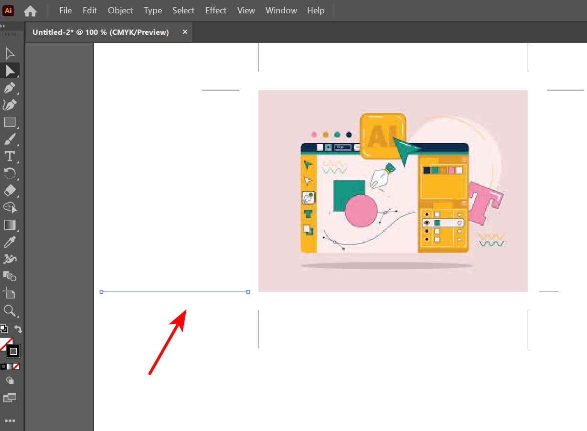Select the Type tool
Image resolution: width=587 pixels, height=431 pixels.
pyautogui.click(x=10, y=156)
